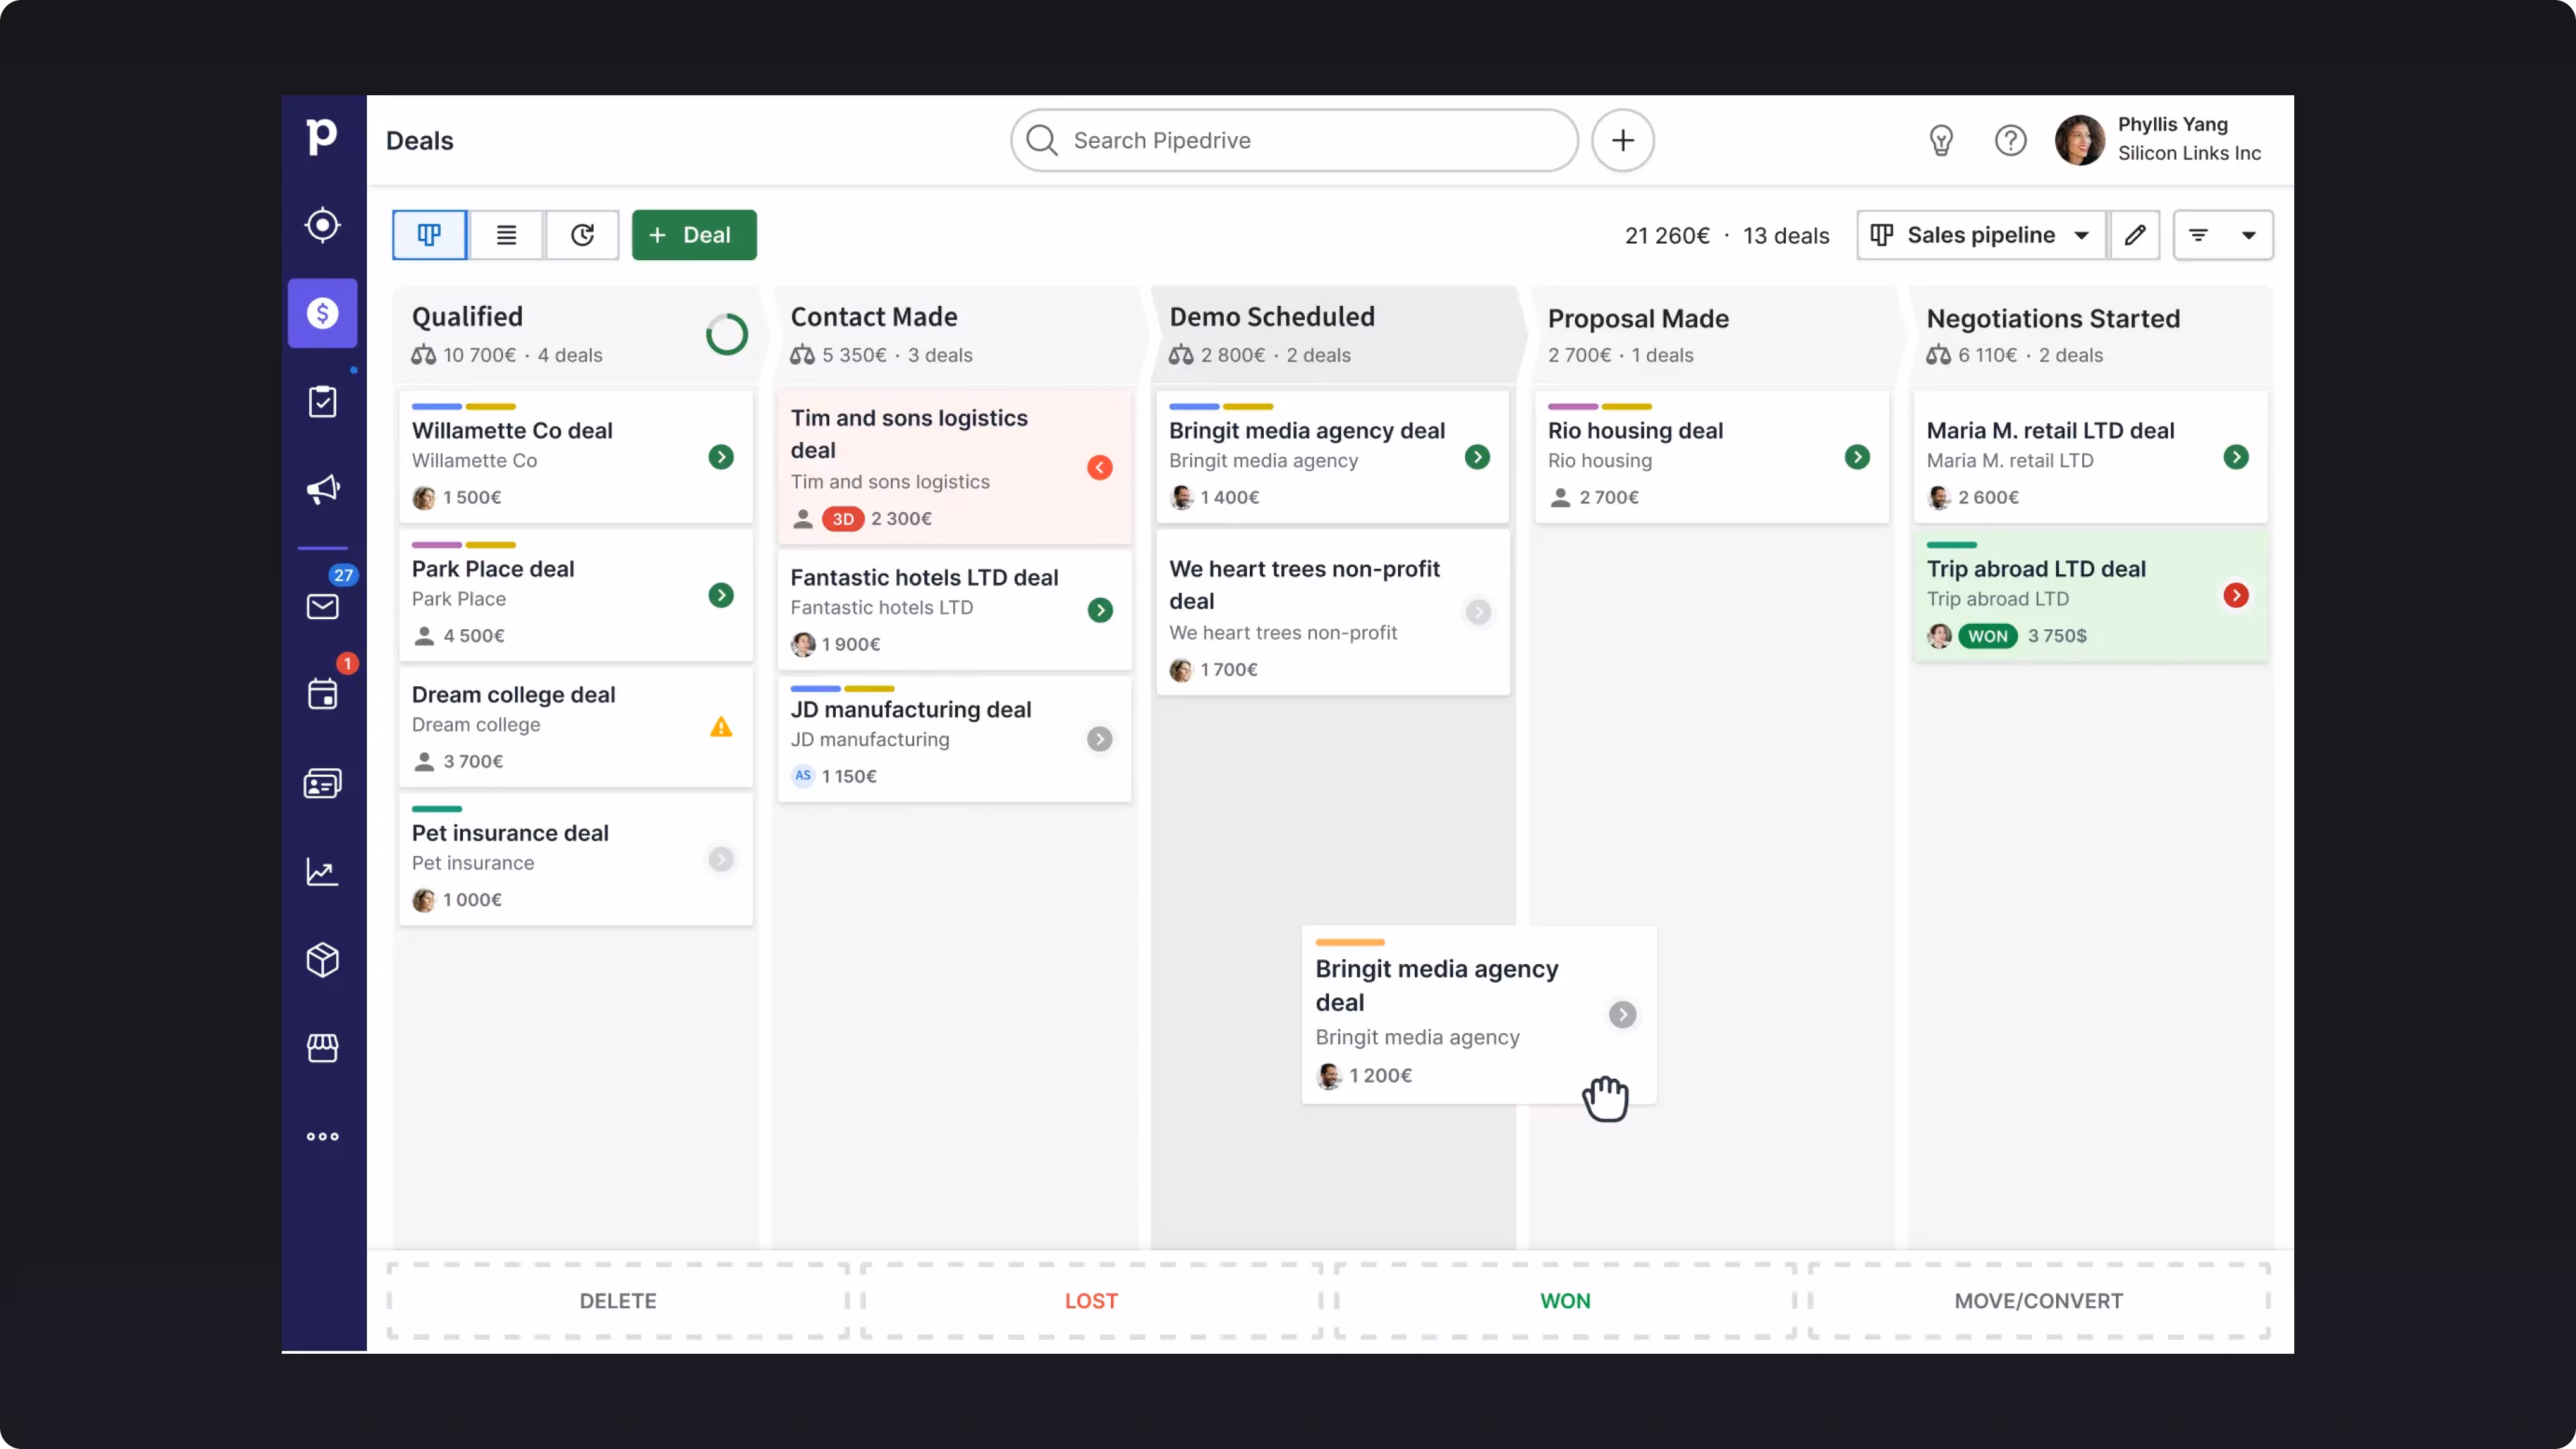
Task: Click AS avatar on JD manufacturing deal
Action: pos(802,776)
